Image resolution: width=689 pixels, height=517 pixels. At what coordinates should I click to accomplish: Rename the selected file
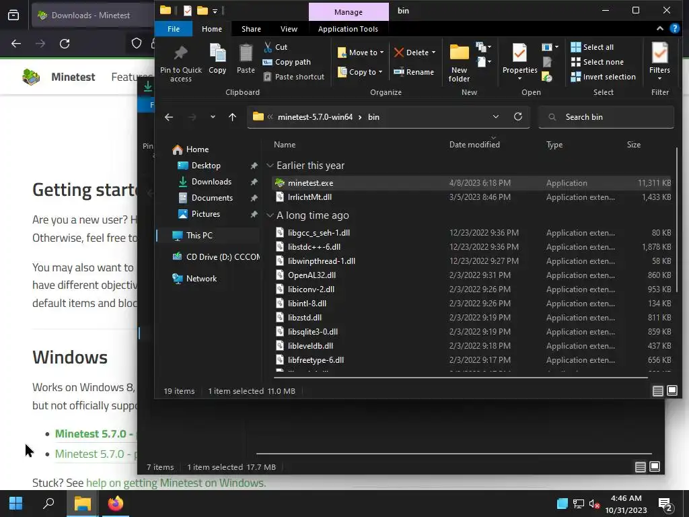tap(414, 72)
